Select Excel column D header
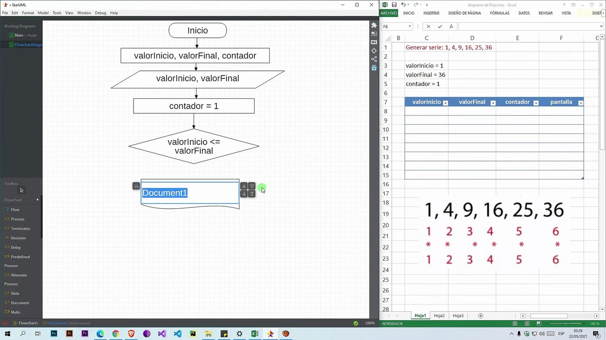Viewport: 606px width, 340px height. [x=472, y=38]
